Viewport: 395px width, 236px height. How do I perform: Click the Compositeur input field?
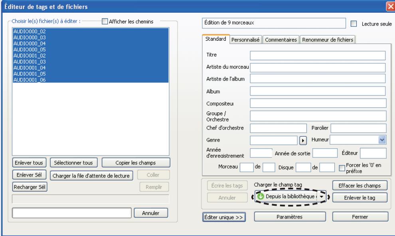[x=318, y=103]
